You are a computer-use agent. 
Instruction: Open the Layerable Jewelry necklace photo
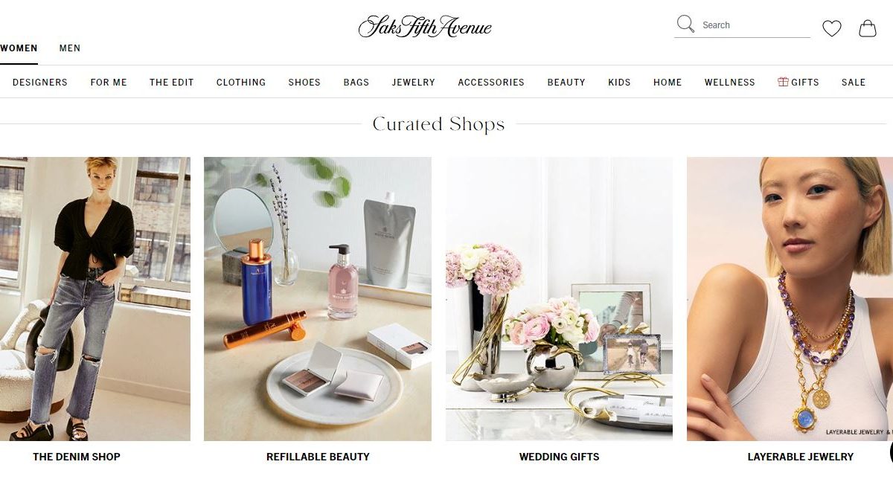(790, 299)
